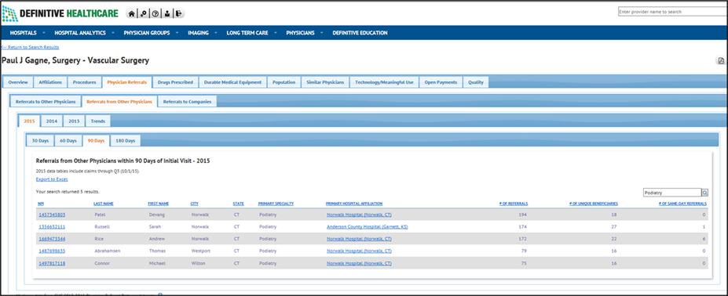Export page with the PDF icon
The height and width of the screenshot is (296, 728).
point(721,60)
